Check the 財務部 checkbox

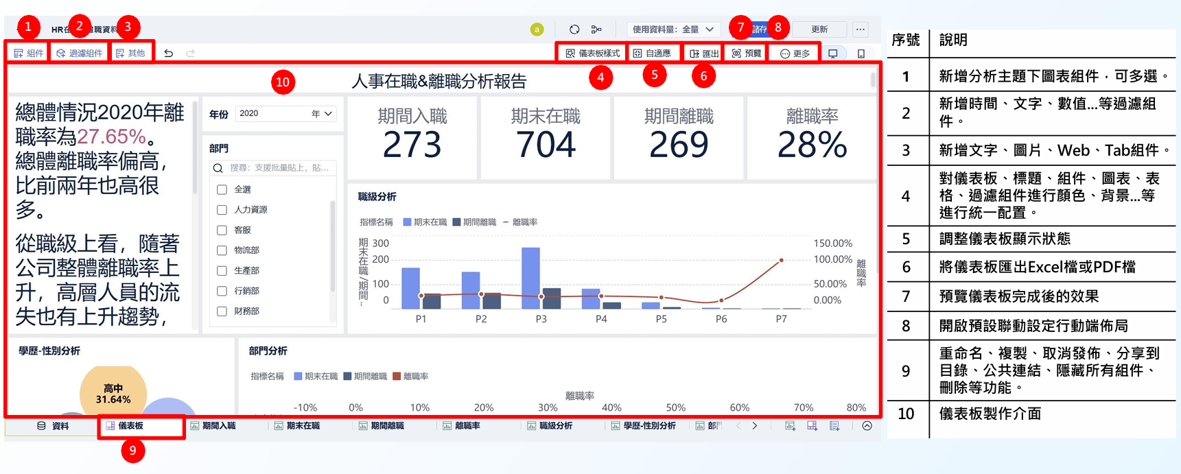(222, 311)
